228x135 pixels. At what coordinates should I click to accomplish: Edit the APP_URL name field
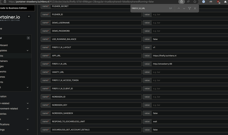96,56
